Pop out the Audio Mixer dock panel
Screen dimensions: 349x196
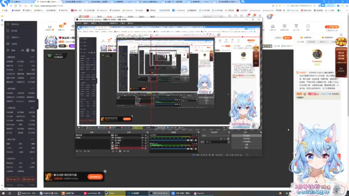[x=198, y=132]
